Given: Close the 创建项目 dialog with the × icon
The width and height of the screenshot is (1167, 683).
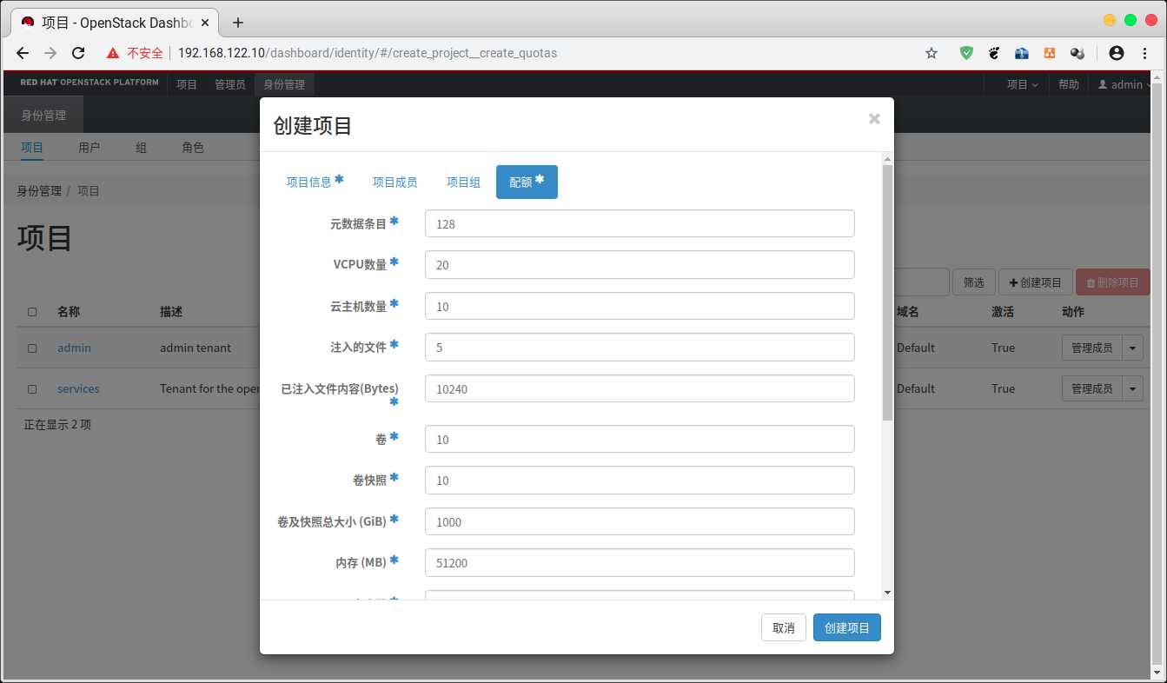Looking at the screenshot, I should (874, 119).
